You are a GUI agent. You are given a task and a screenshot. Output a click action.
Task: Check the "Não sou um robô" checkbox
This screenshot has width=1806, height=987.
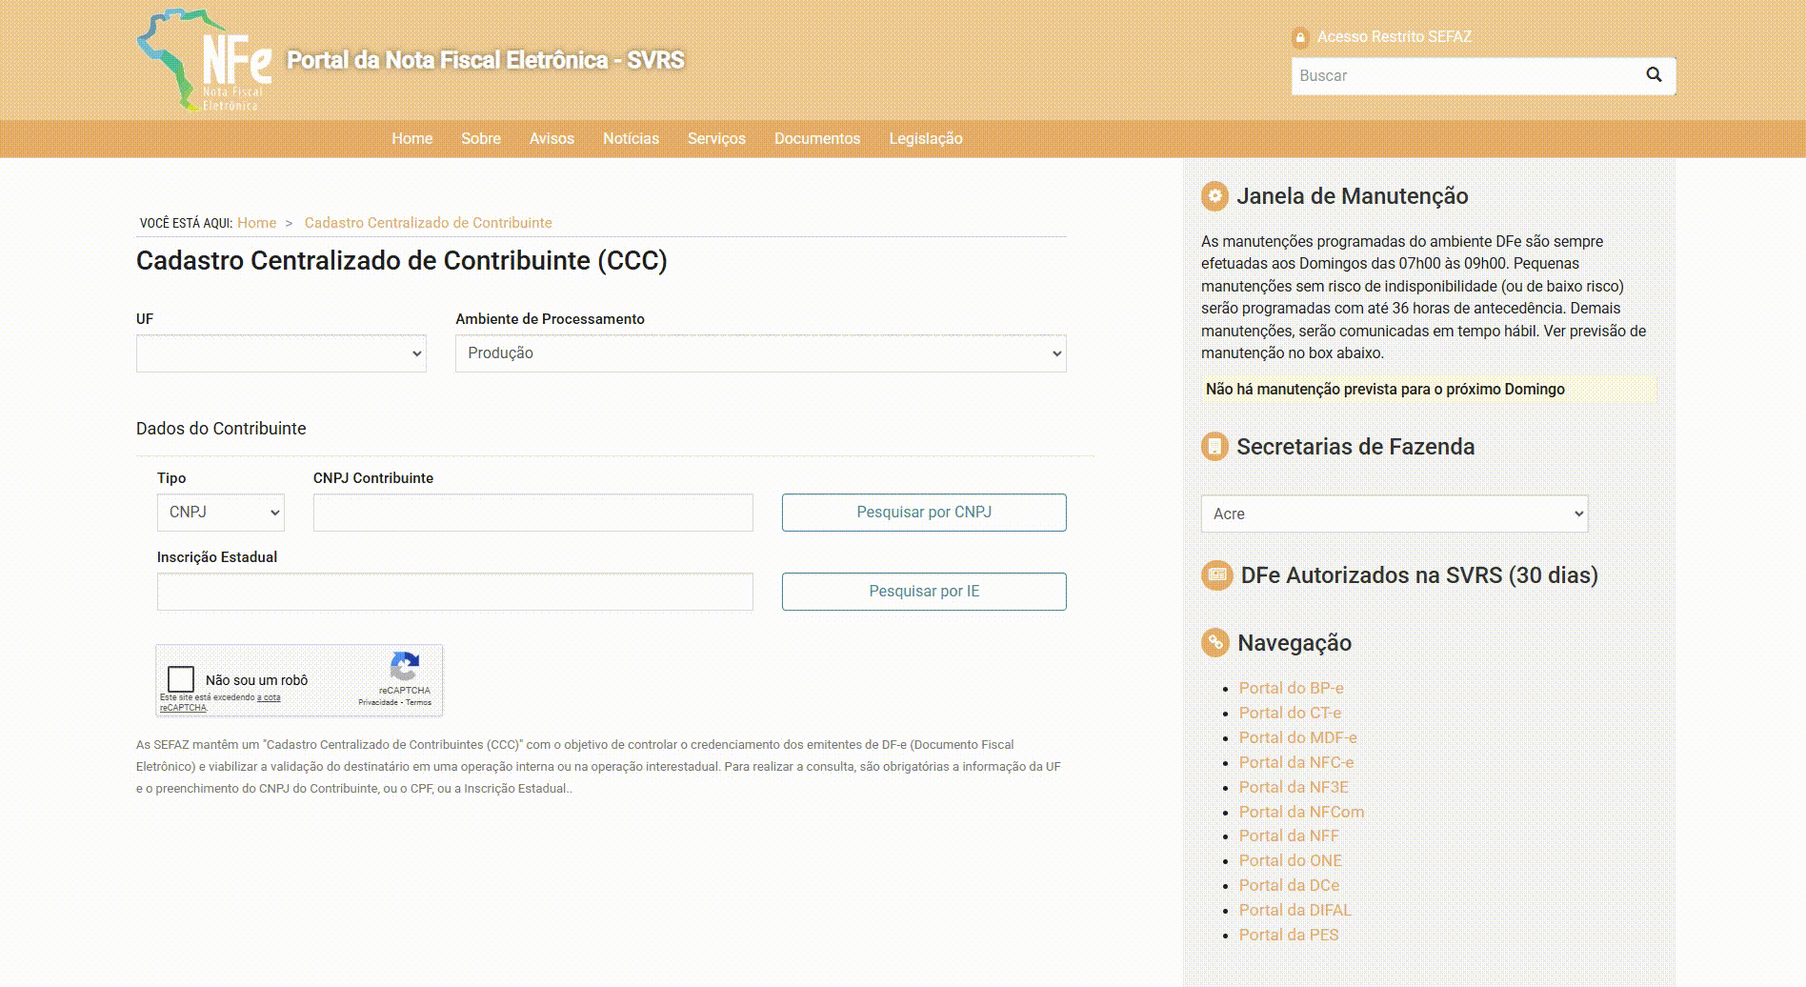[181, 679]
